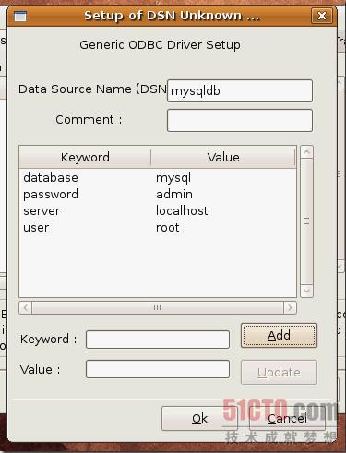Click the vertical scrollbar thumb
Screen dimensions: 346x453
(x=306, y=221)
